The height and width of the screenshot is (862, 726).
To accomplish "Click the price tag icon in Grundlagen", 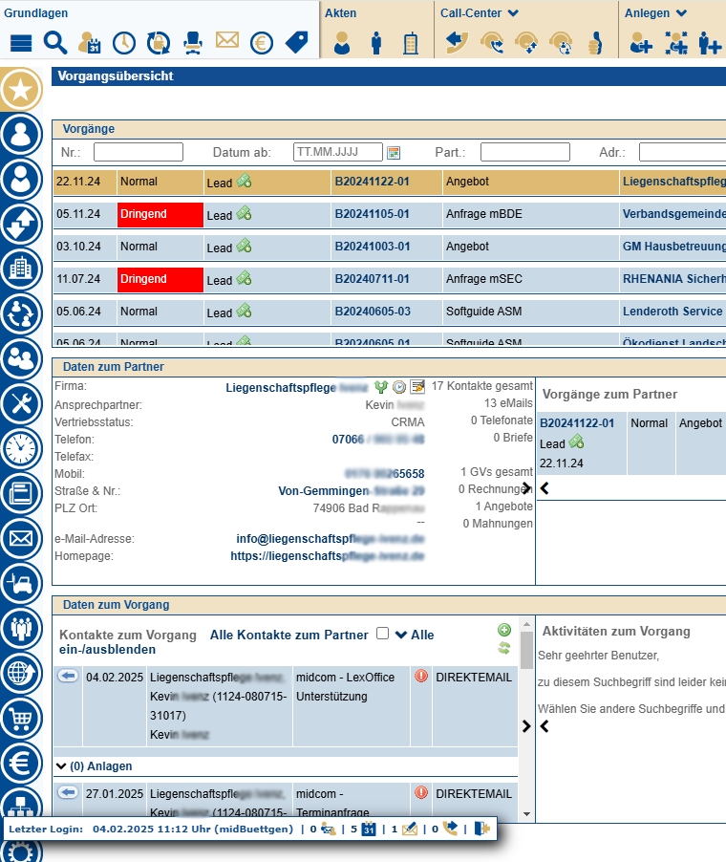I will point(297,42).
